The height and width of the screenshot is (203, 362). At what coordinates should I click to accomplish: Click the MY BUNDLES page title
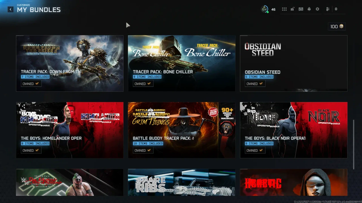pyautogui.click(x=39, y=10)
